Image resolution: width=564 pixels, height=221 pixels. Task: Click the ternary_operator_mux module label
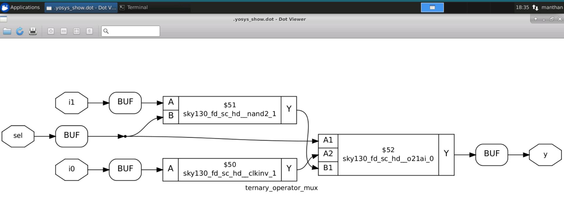[281, 188]
